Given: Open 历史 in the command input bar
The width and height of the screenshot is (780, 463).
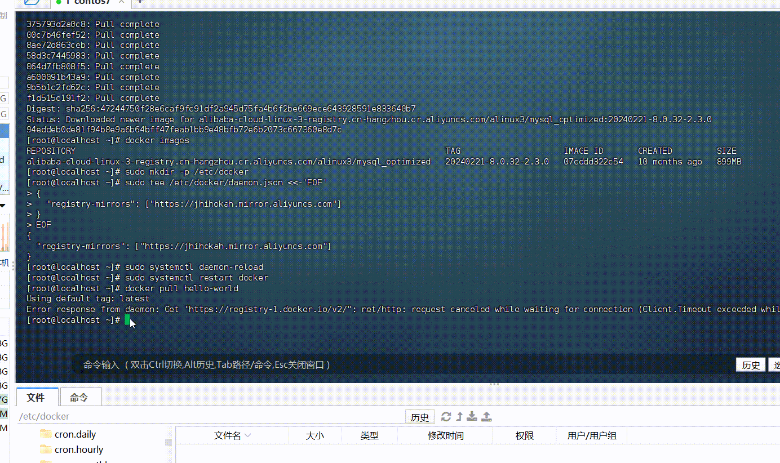Looking at the screenshot, I should tap(751, 365).
